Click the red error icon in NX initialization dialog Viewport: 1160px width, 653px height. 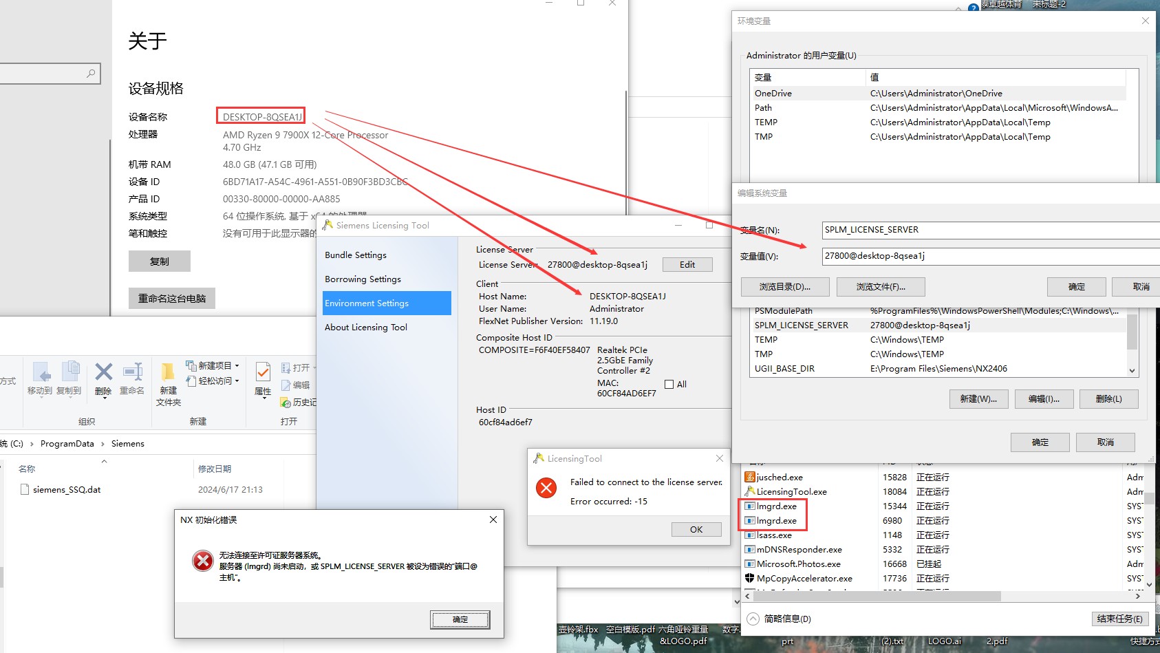click(203, 561)
